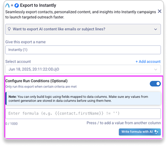Click the export name input field
167x146 pixels.
point(83,50)
